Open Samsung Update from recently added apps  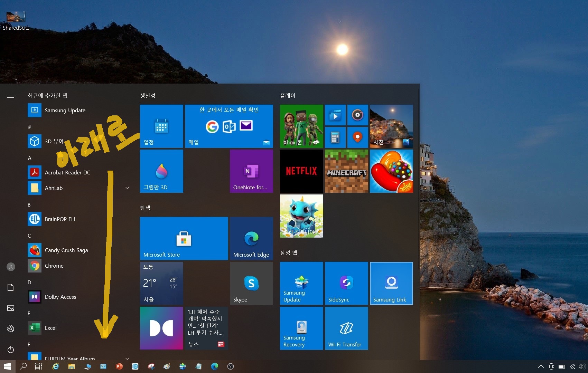[x=80, y=110]
